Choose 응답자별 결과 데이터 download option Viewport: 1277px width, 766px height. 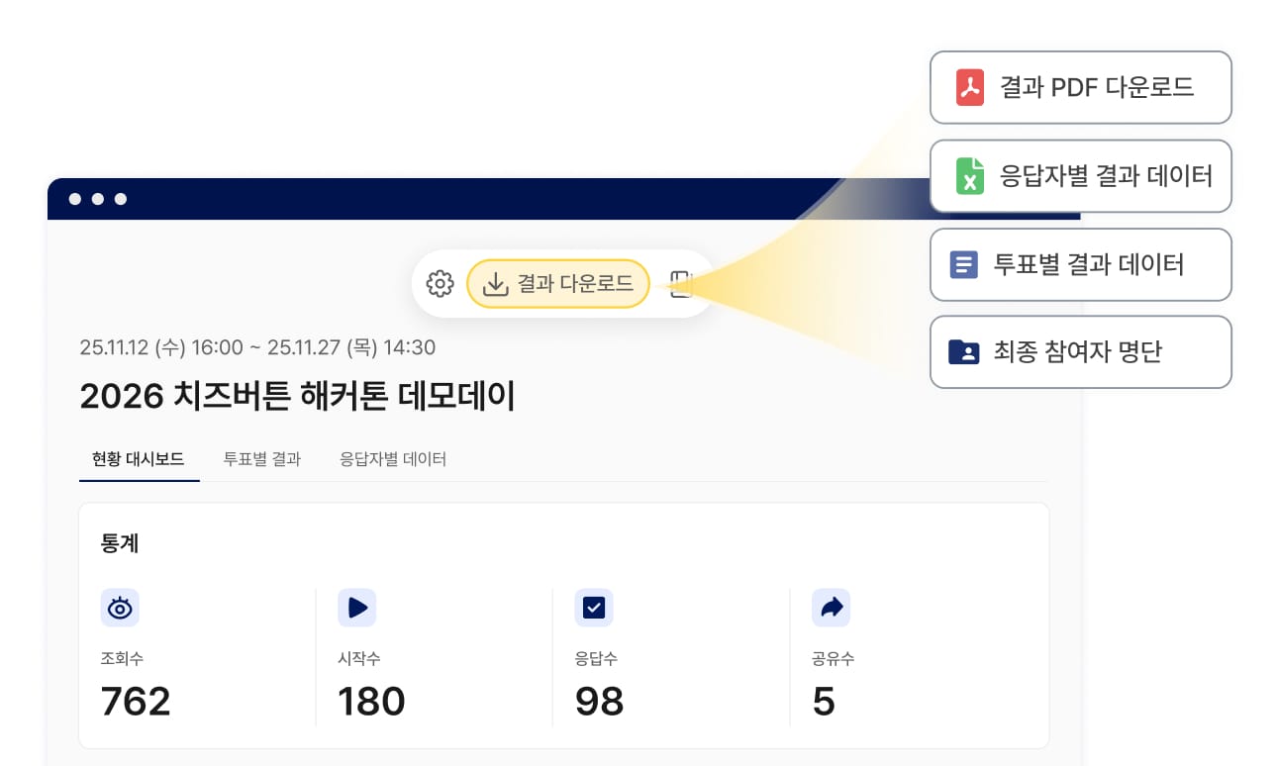click(x=1081, y=176)
